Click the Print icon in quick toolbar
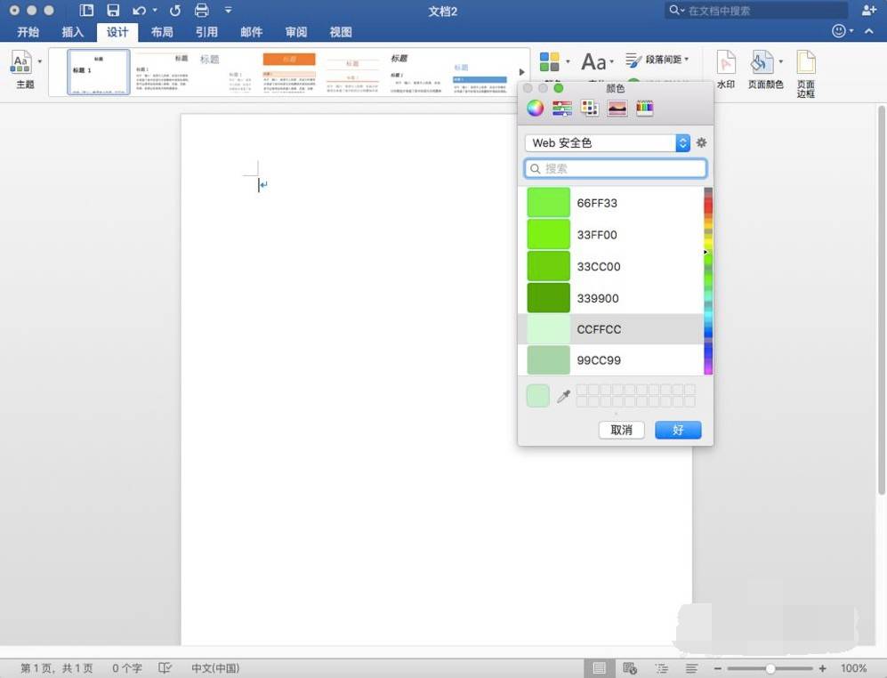The width and height of the screenshot is (887, 678). [x=202, y=11]
